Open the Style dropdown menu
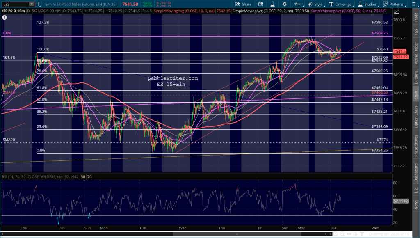The width and height of the screenshot is (420, 238). pyautogui.click(x=316, y=4)
